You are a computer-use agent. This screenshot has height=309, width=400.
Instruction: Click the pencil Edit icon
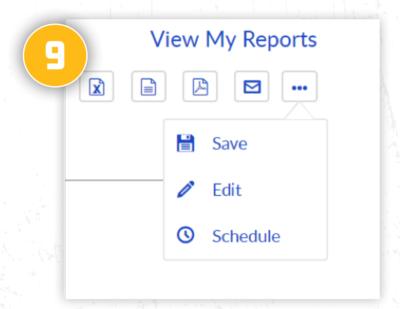(186, 190)
